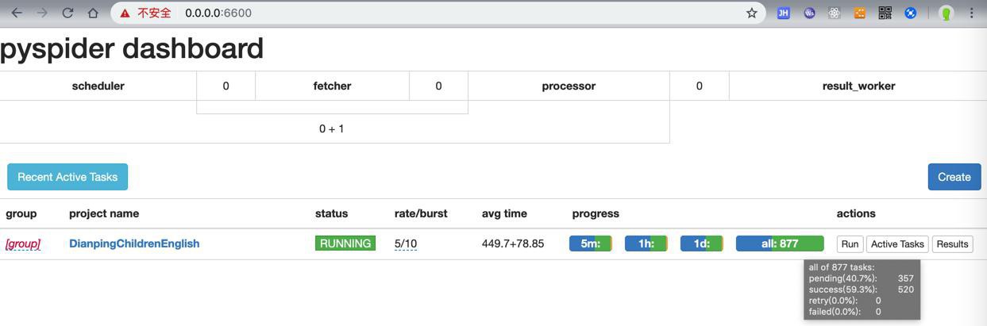Open the QR code extension icon

[885, 13]
